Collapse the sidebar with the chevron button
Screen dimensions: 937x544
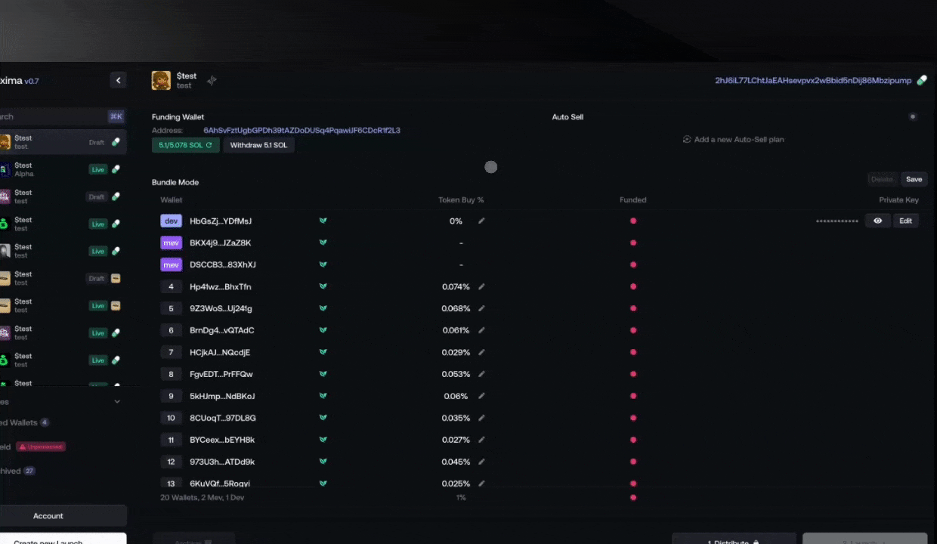tap(118, 81)
